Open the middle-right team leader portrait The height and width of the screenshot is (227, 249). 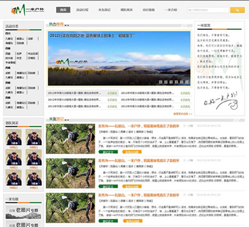34,157
